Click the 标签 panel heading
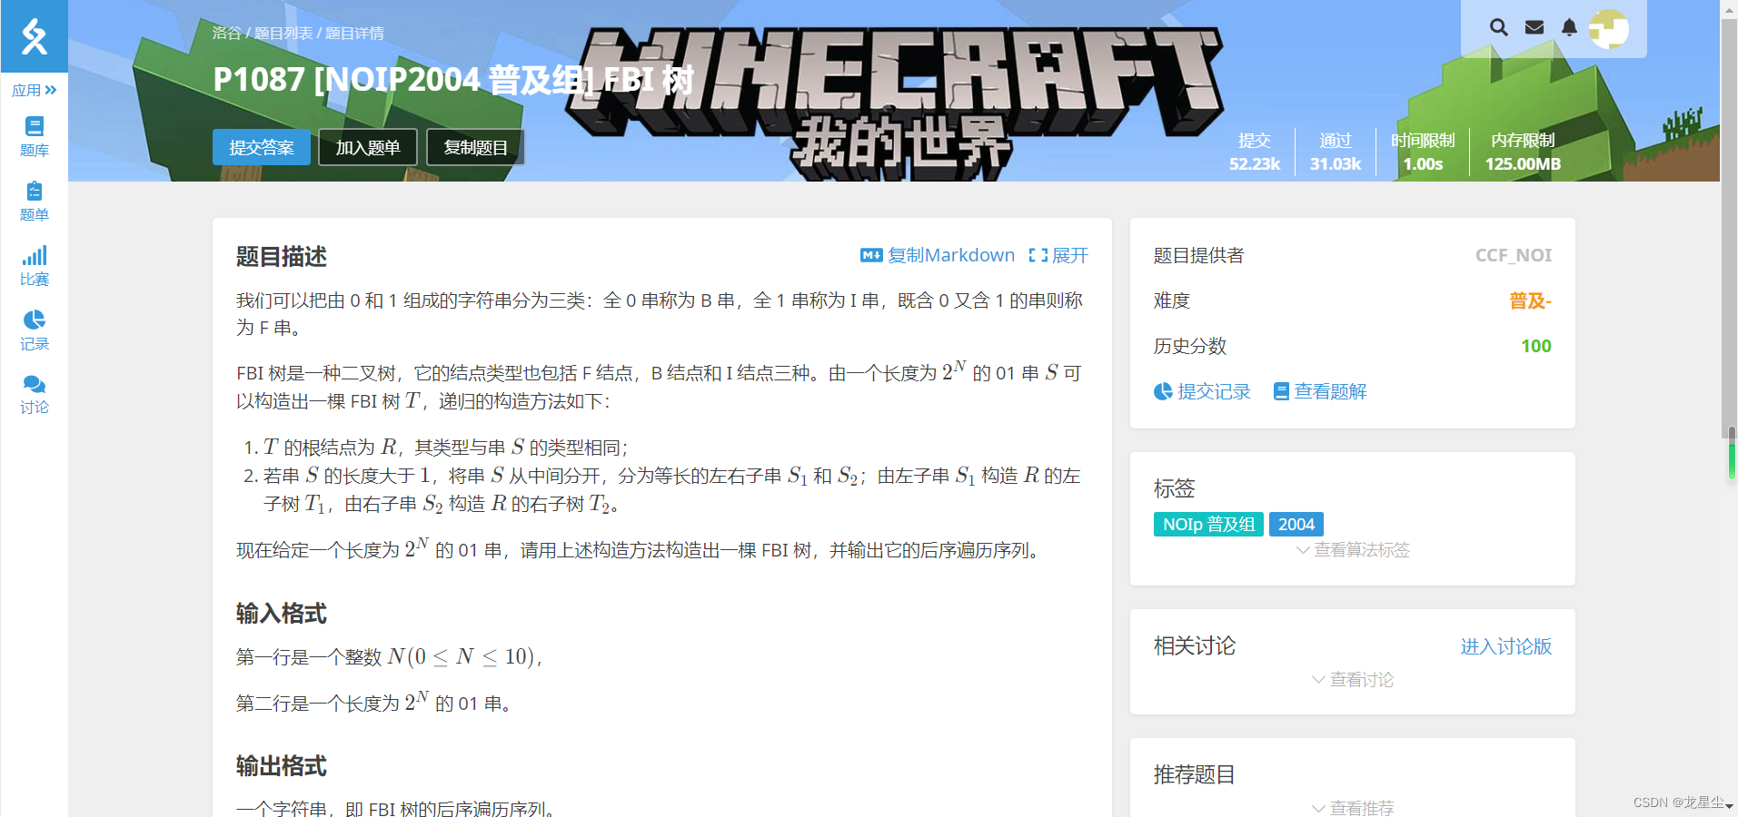1738x817 pixels. point(1175,488)
